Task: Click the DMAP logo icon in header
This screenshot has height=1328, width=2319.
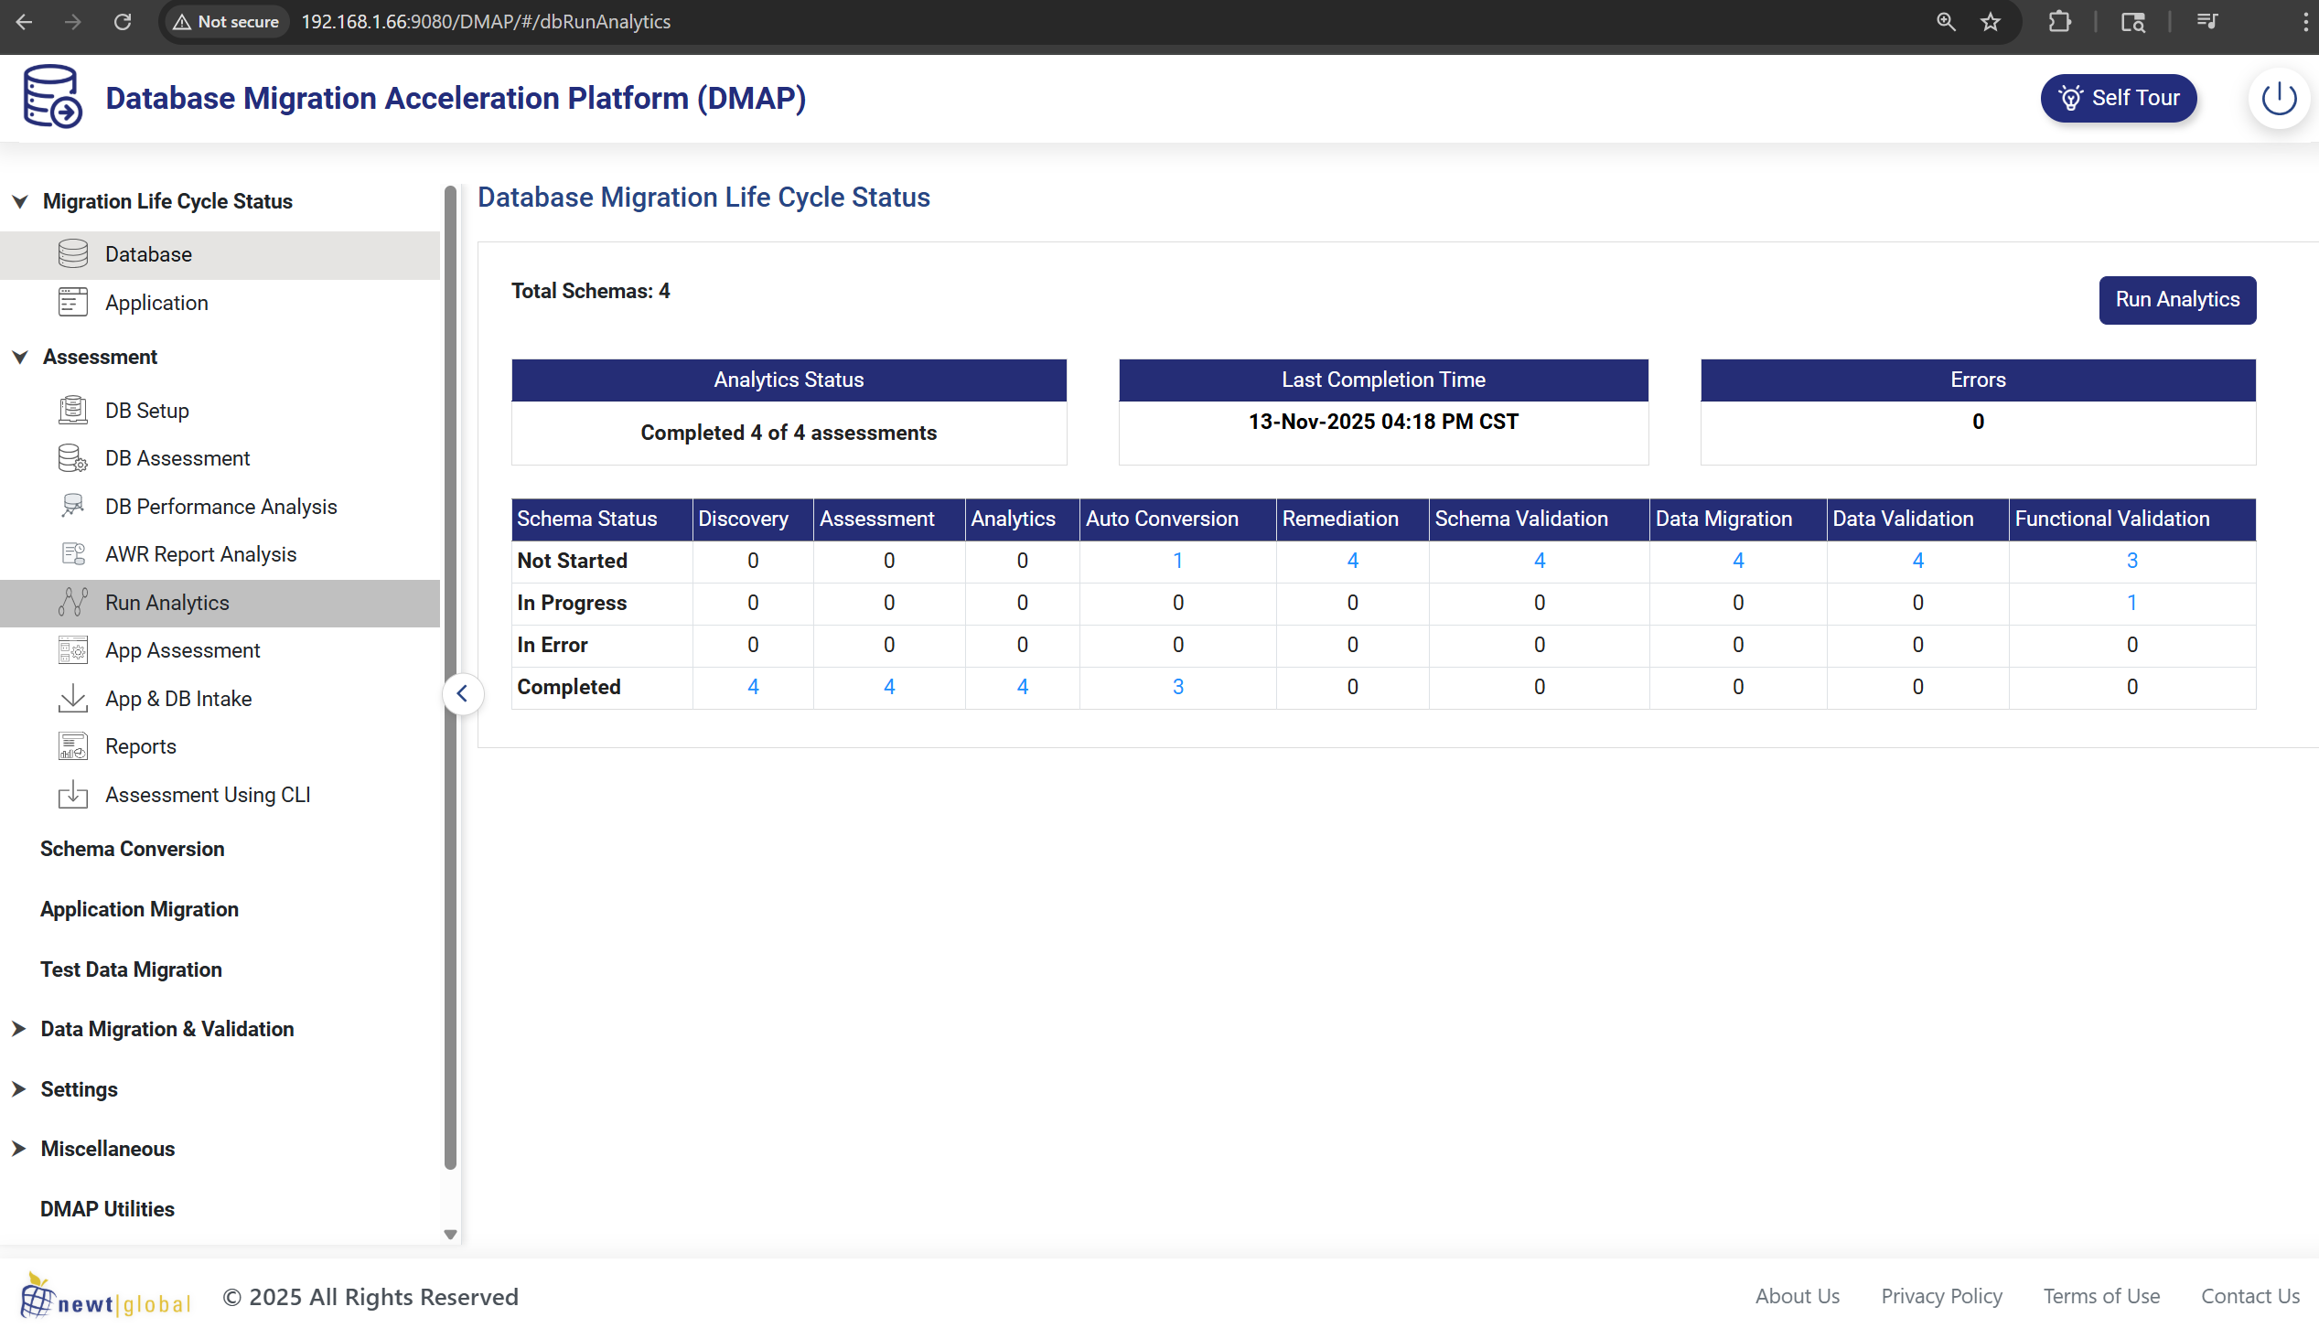Action: point(52,97)
